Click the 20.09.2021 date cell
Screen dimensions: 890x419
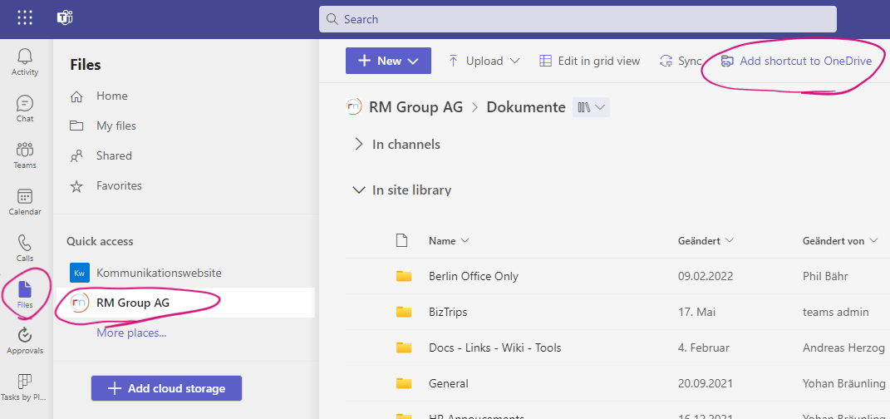706,383
